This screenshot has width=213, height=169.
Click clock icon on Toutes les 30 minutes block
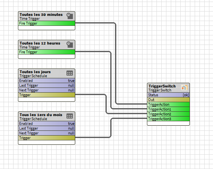click(x=70, y=16)
